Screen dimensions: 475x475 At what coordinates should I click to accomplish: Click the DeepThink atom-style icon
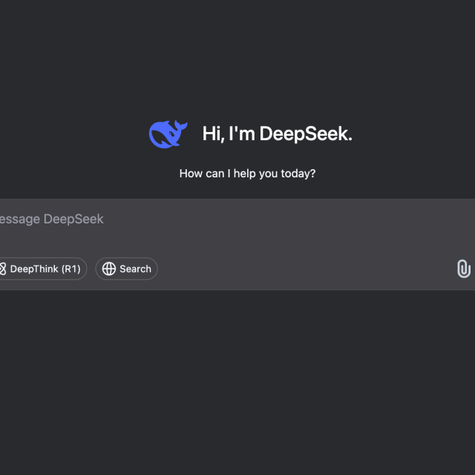(x=2, y=269)
